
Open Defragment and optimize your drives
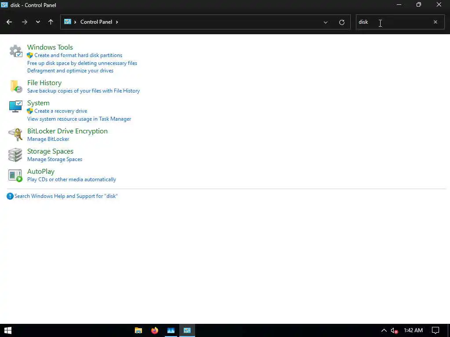(70, 71)
